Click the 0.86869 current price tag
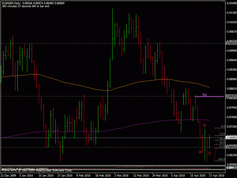The width and height of the screenshot is (237, 178). point(231,138)
